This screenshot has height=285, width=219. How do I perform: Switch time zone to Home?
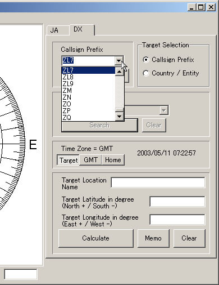coord(113,160)
